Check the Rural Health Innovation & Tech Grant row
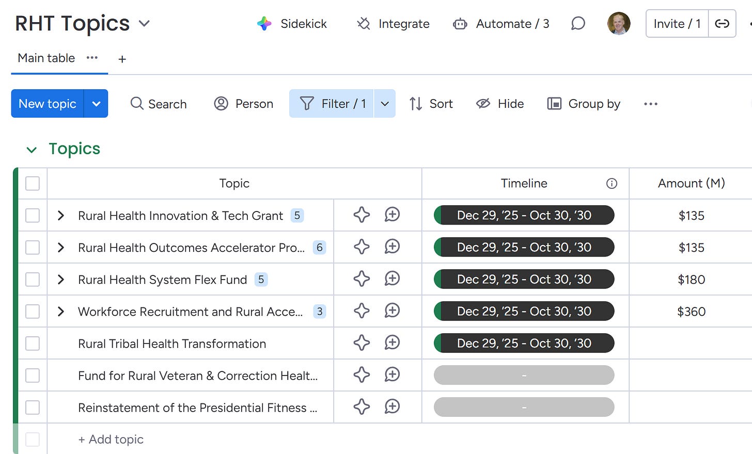752x454 pixels. tap(33, 216)
